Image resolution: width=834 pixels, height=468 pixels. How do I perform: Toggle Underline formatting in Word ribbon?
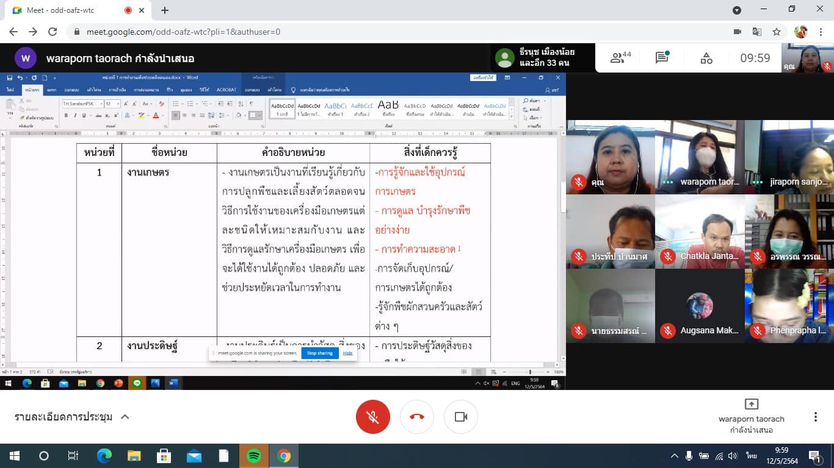(84, 115)
